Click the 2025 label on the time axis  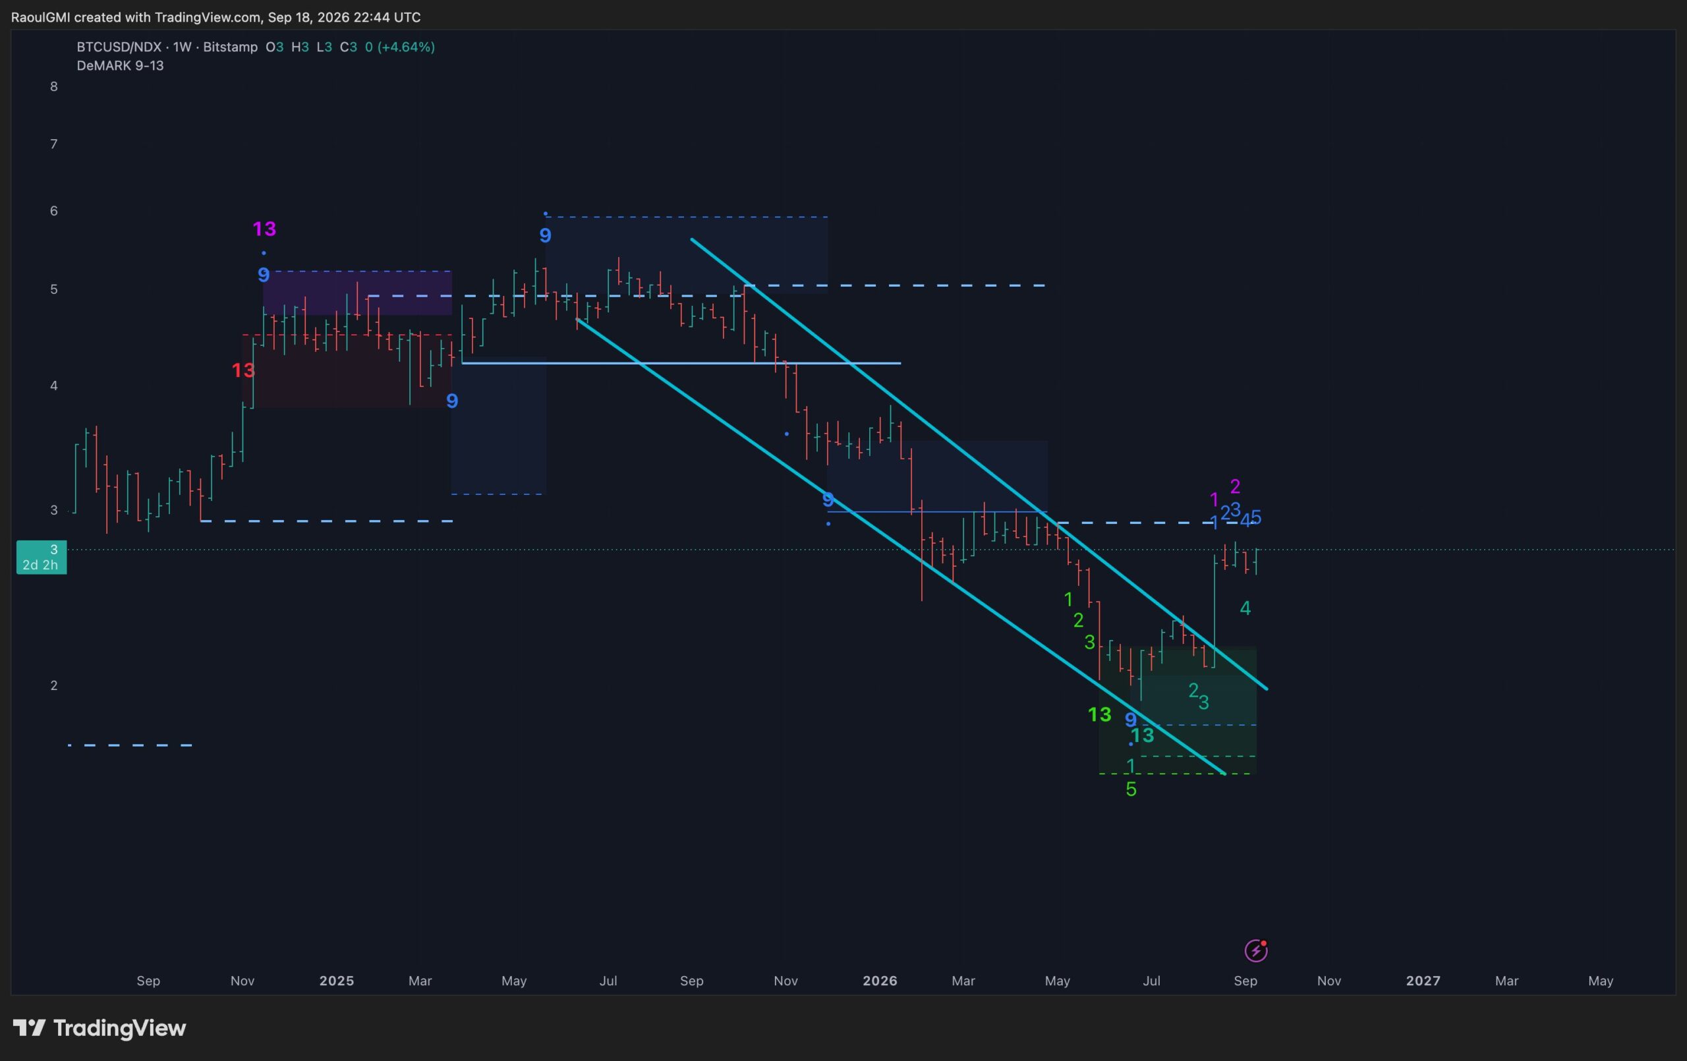pos(336,981)
